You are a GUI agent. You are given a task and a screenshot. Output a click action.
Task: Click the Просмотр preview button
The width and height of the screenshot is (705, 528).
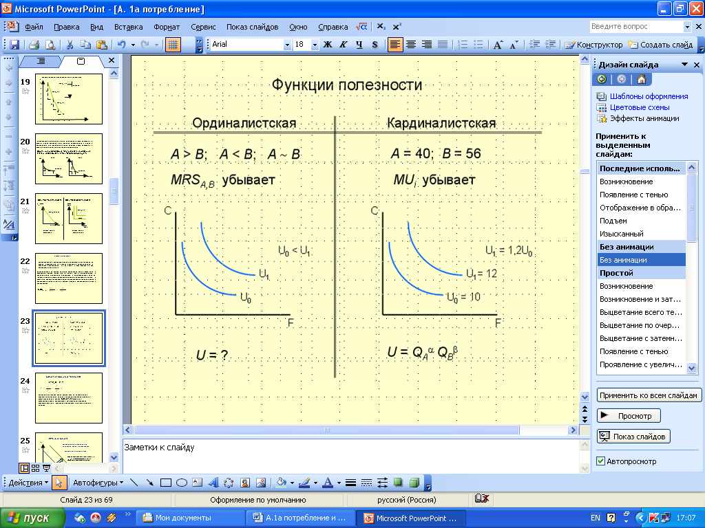coord(629,416)
